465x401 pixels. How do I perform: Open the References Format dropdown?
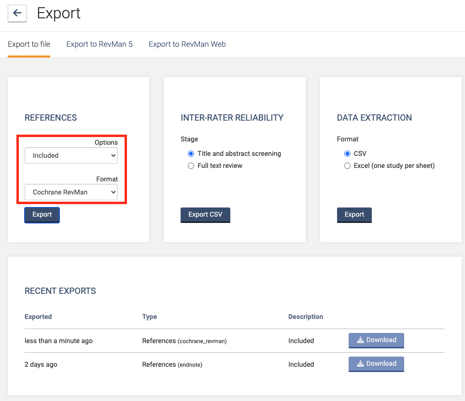tap(71, 192)
